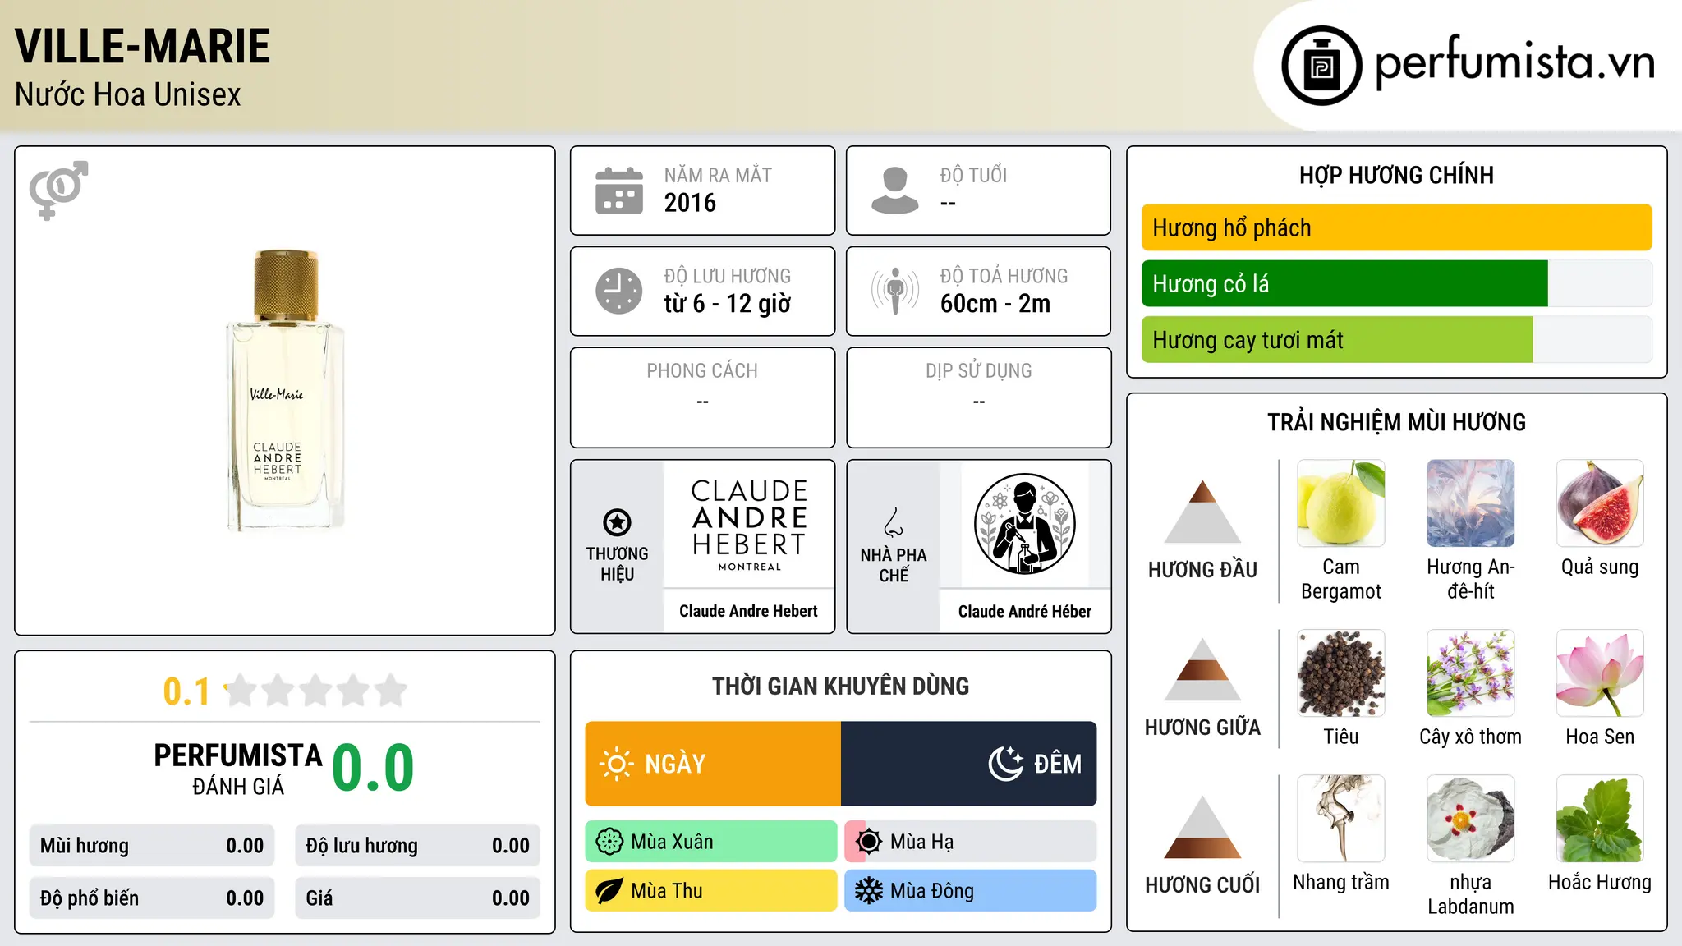Click the Hương giữa pyramid icon
This screenshot has height=946, width=1682.
[1202, 669]
